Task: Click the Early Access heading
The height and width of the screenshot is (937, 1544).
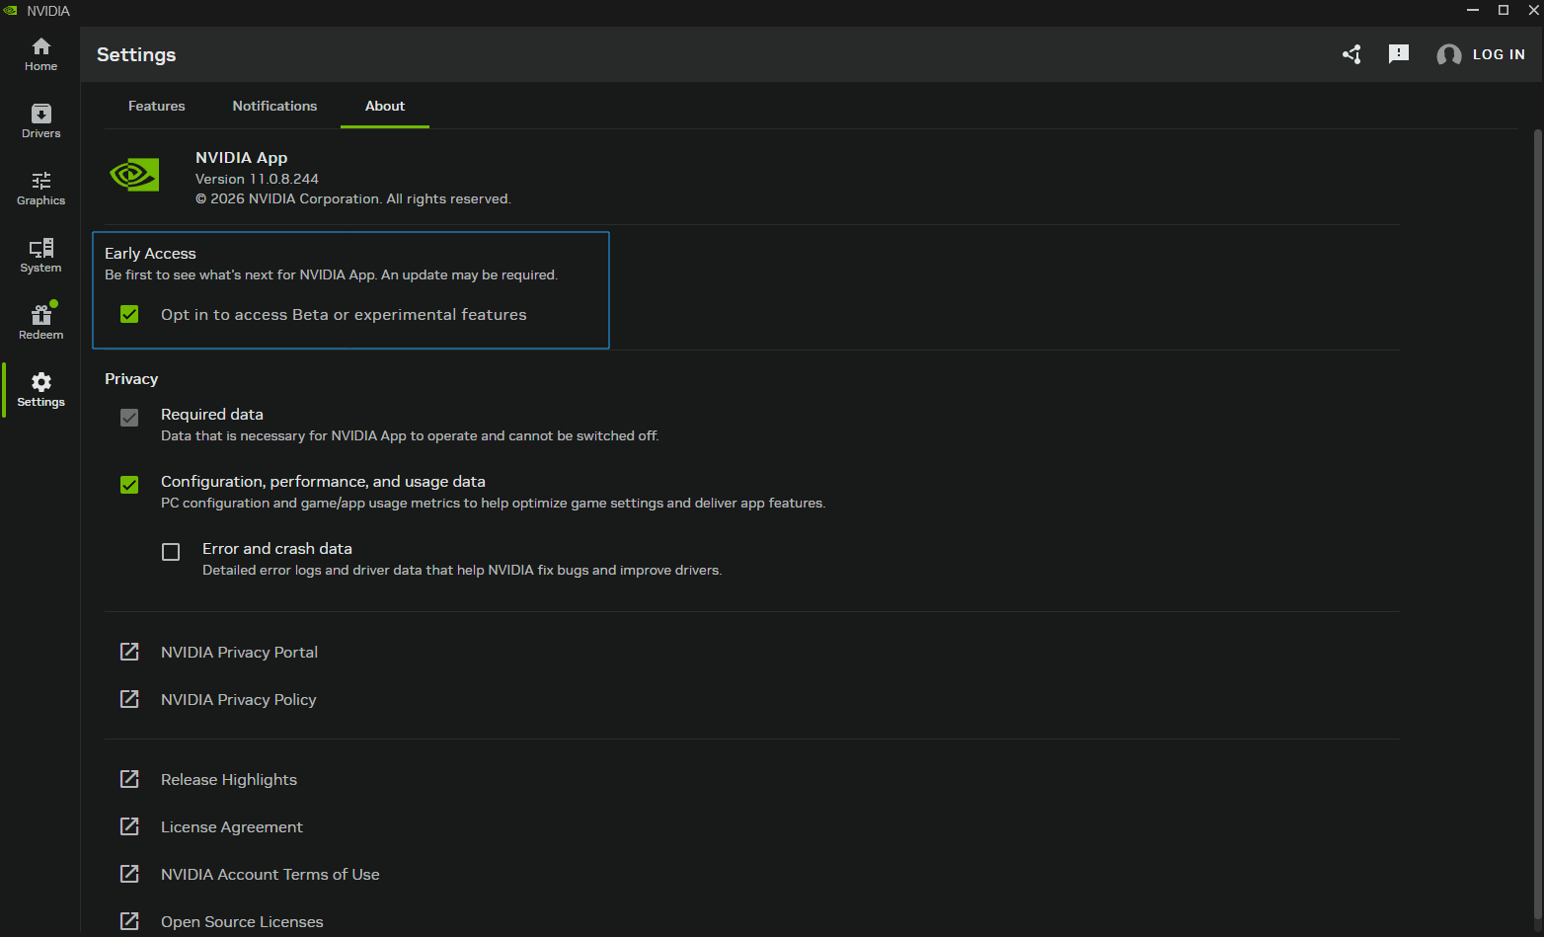Action: click(x=150, y=254)
